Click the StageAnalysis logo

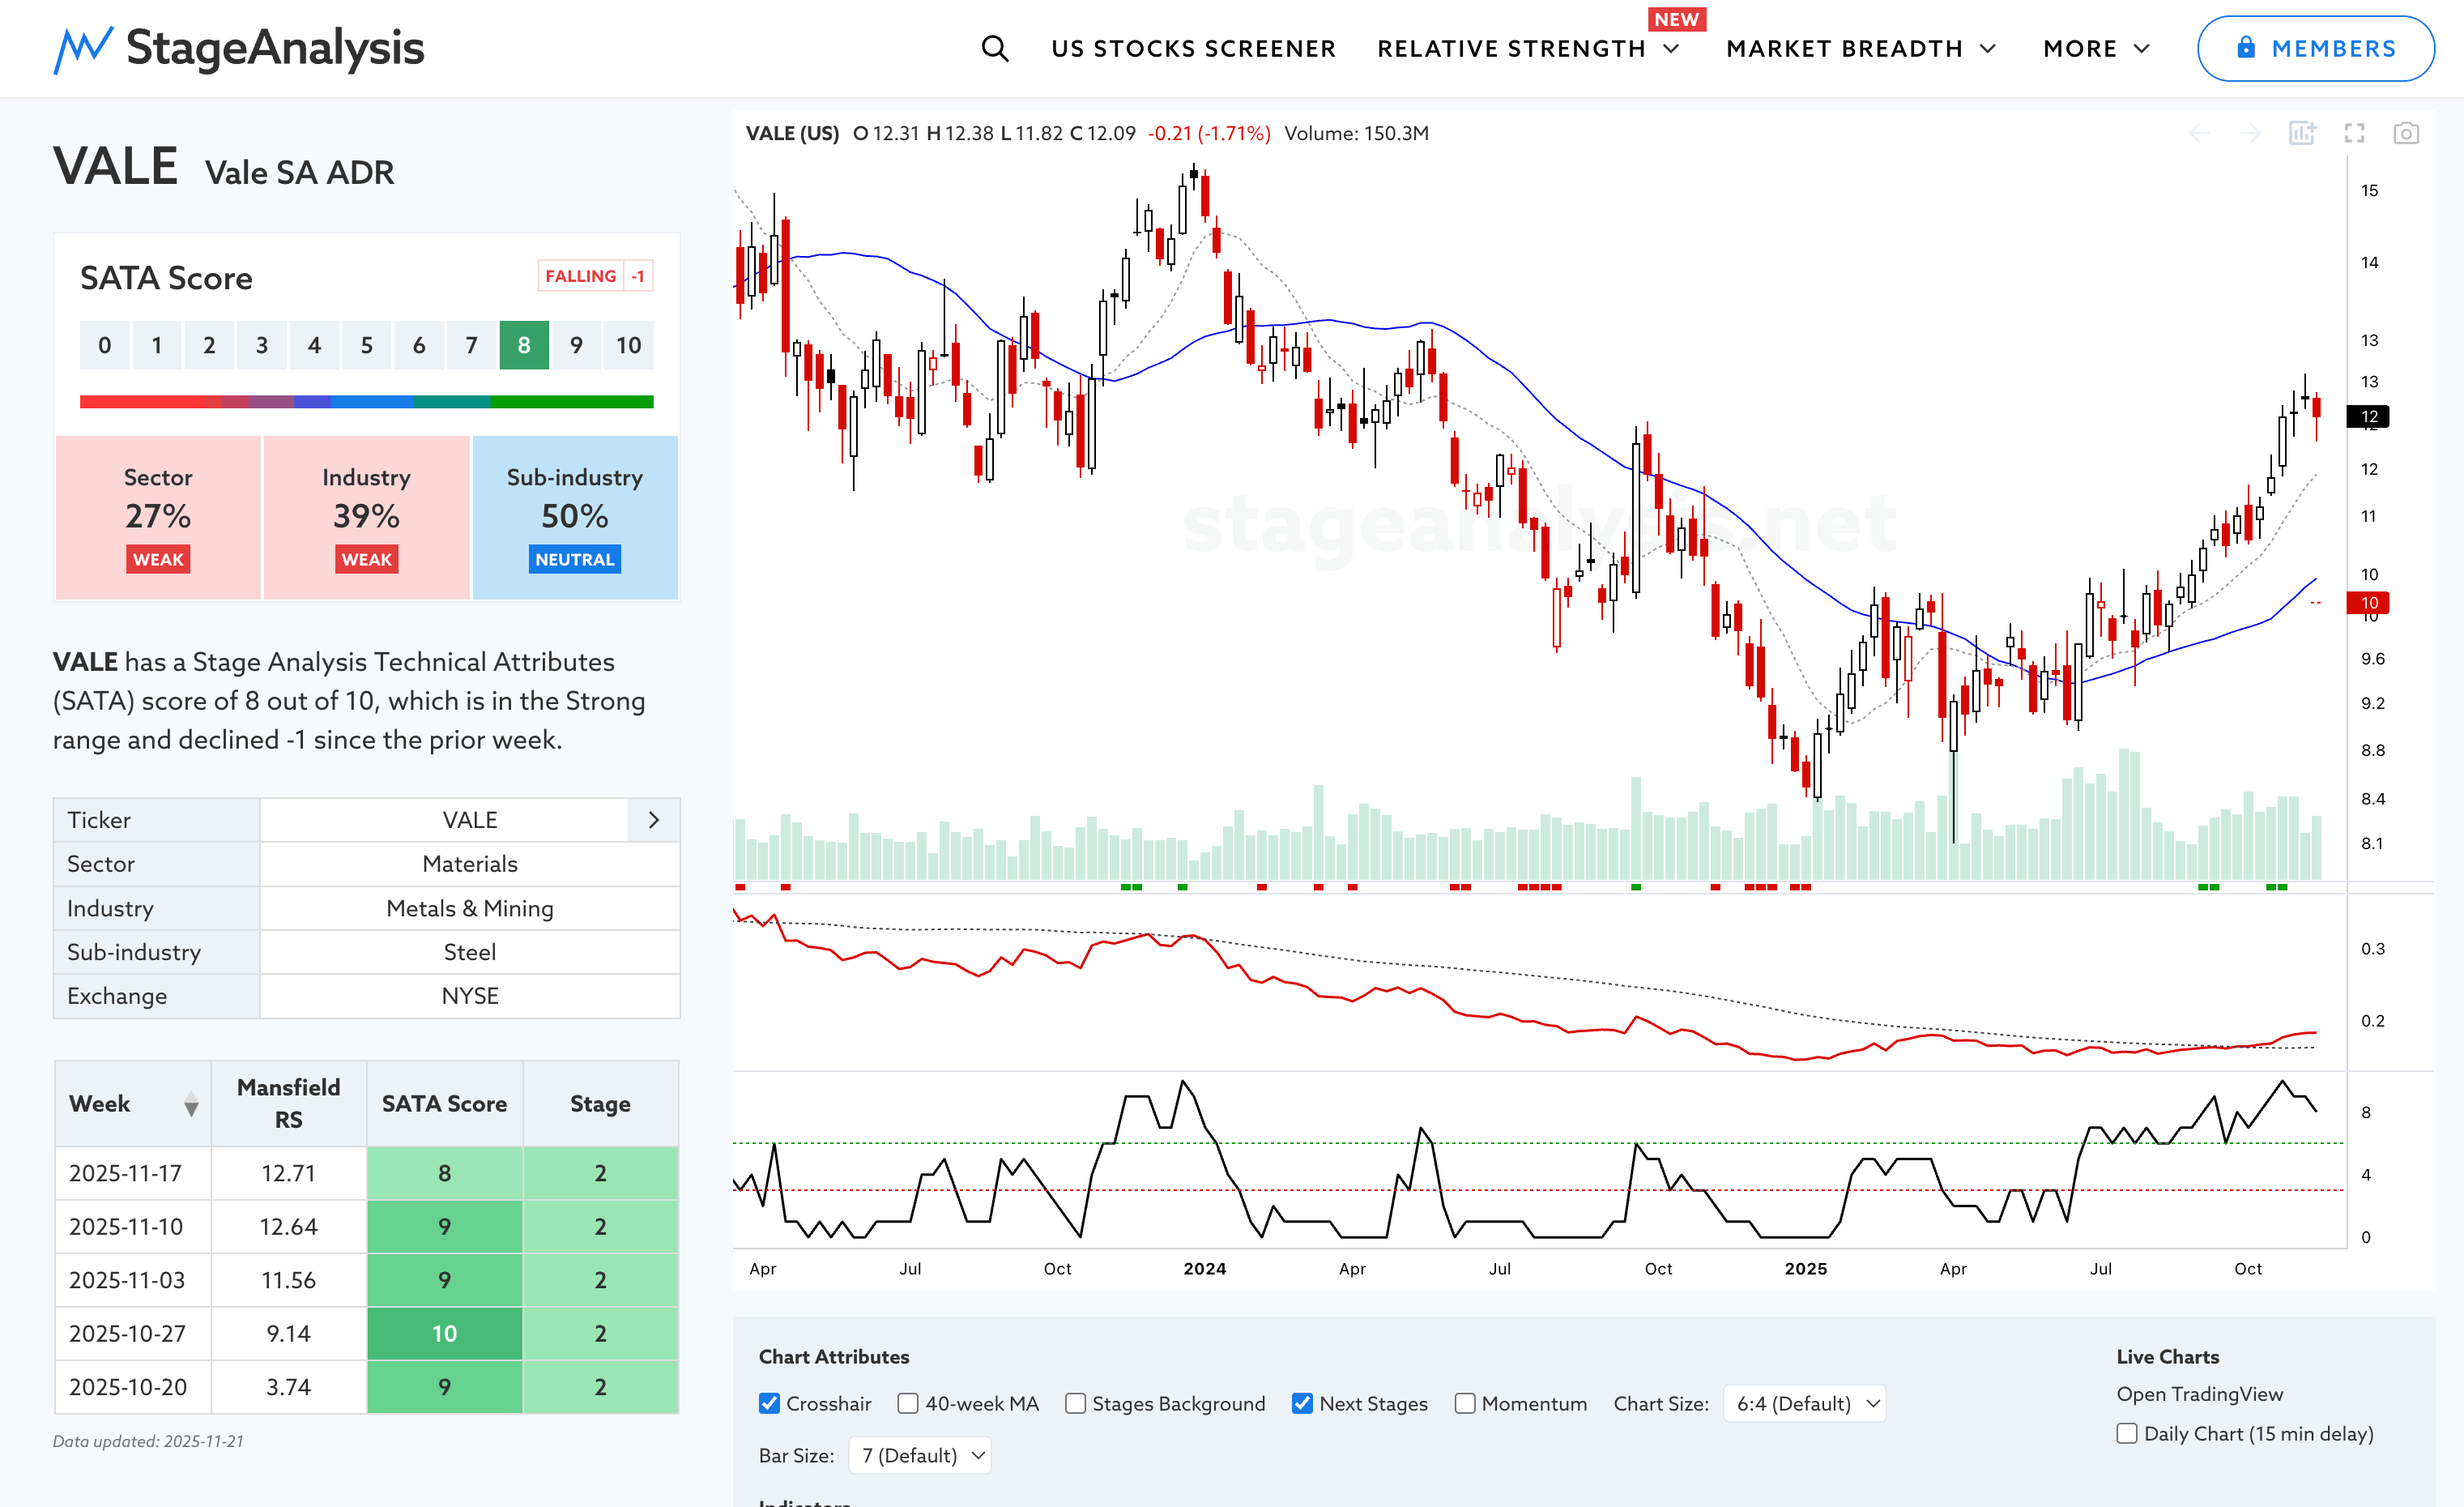click(x=239, y=48)
